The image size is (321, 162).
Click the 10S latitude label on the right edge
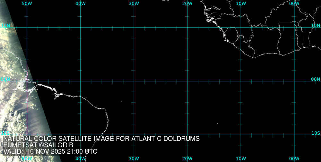coord(316,133)
